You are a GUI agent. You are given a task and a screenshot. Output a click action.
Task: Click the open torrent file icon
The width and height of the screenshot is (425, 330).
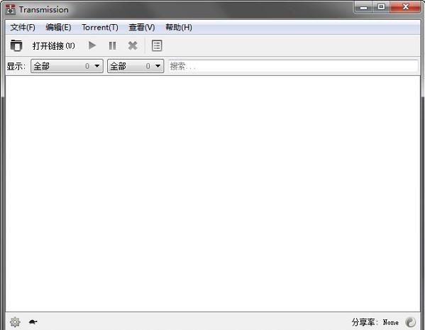(x=16, y=45)
